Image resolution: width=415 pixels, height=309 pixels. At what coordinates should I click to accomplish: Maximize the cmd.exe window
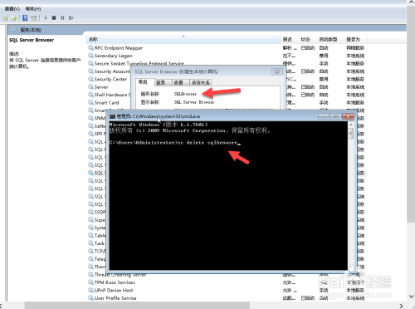[335, 116]
